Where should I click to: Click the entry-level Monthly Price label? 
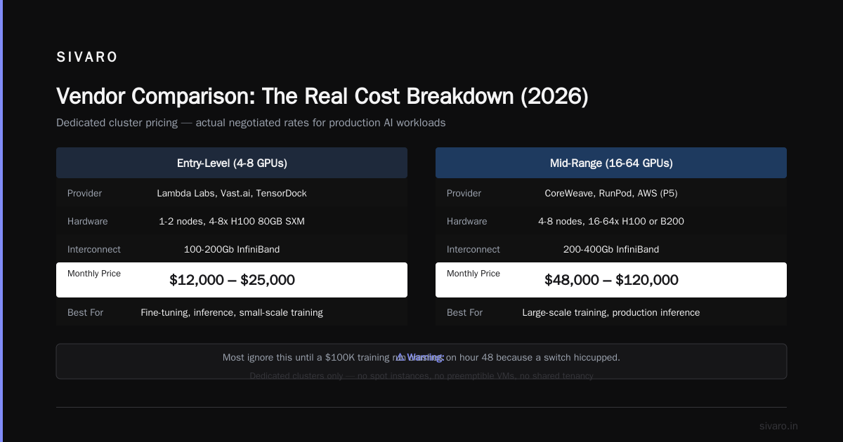pyautogui.click(x=94, y=274)
